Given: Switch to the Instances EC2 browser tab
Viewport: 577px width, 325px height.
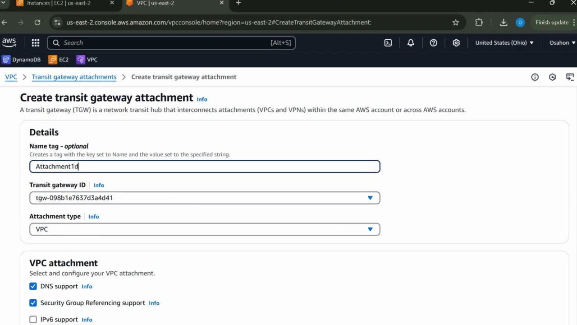Looking at the screenshot, I should pyautogui.click(x=59, y=3).
